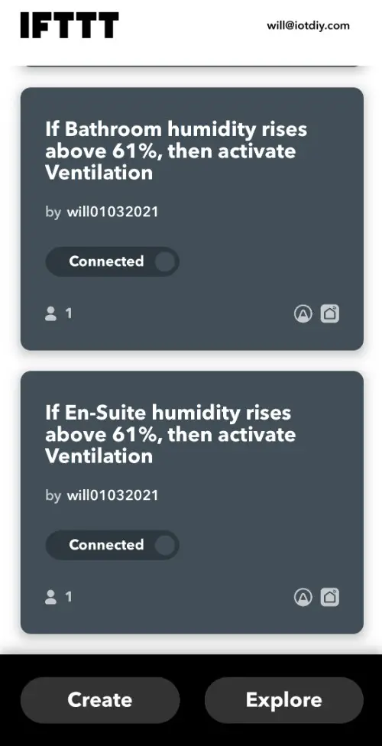Open the Bathroom humidity applet title
Viewport: 382px width, 746px height.
[176, 151]
